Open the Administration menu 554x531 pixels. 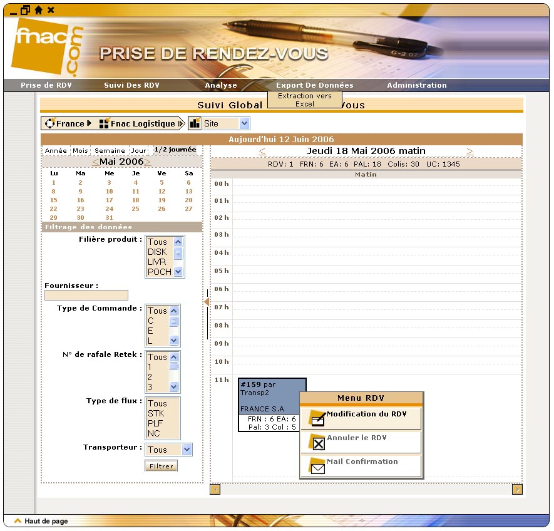[x=416, y=85]
